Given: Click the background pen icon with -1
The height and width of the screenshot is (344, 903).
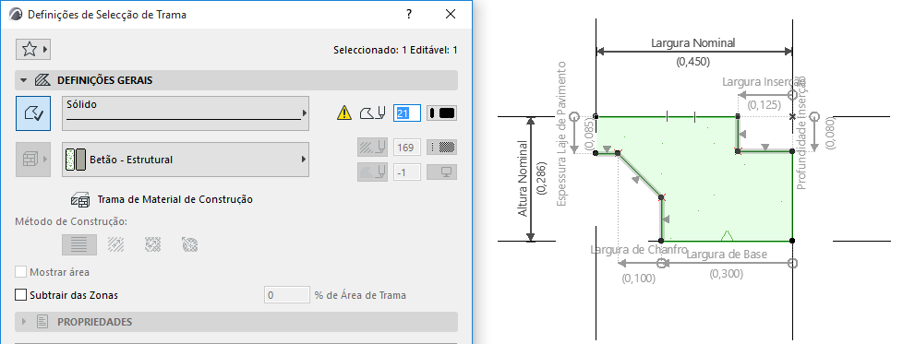Looking at the screenshot, I should click(372, 172).
